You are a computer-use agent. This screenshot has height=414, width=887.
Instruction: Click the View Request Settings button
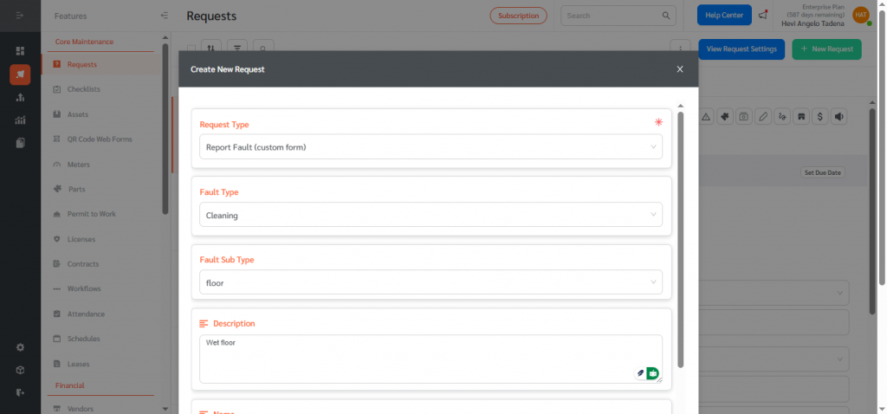click(x=741, y=49)
